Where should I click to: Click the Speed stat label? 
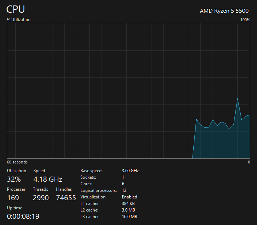pyautogui.click(x=39, y=171)
